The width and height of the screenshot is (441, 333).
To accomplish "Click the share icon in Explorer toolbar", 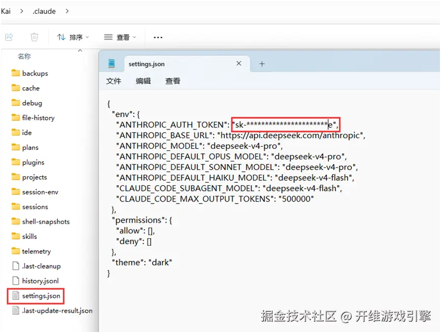I will coord(9,37).
